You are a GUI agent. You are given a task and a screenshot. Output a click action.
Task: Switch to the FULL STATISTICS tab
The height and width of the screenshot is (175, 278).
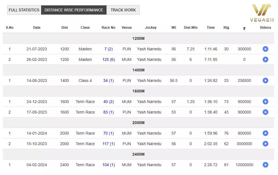(24, 10)
